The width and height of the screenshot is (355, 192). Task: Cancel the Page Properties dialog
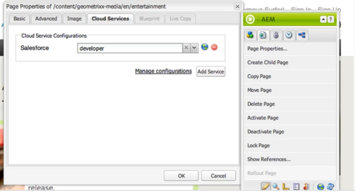tap(218, 176)
